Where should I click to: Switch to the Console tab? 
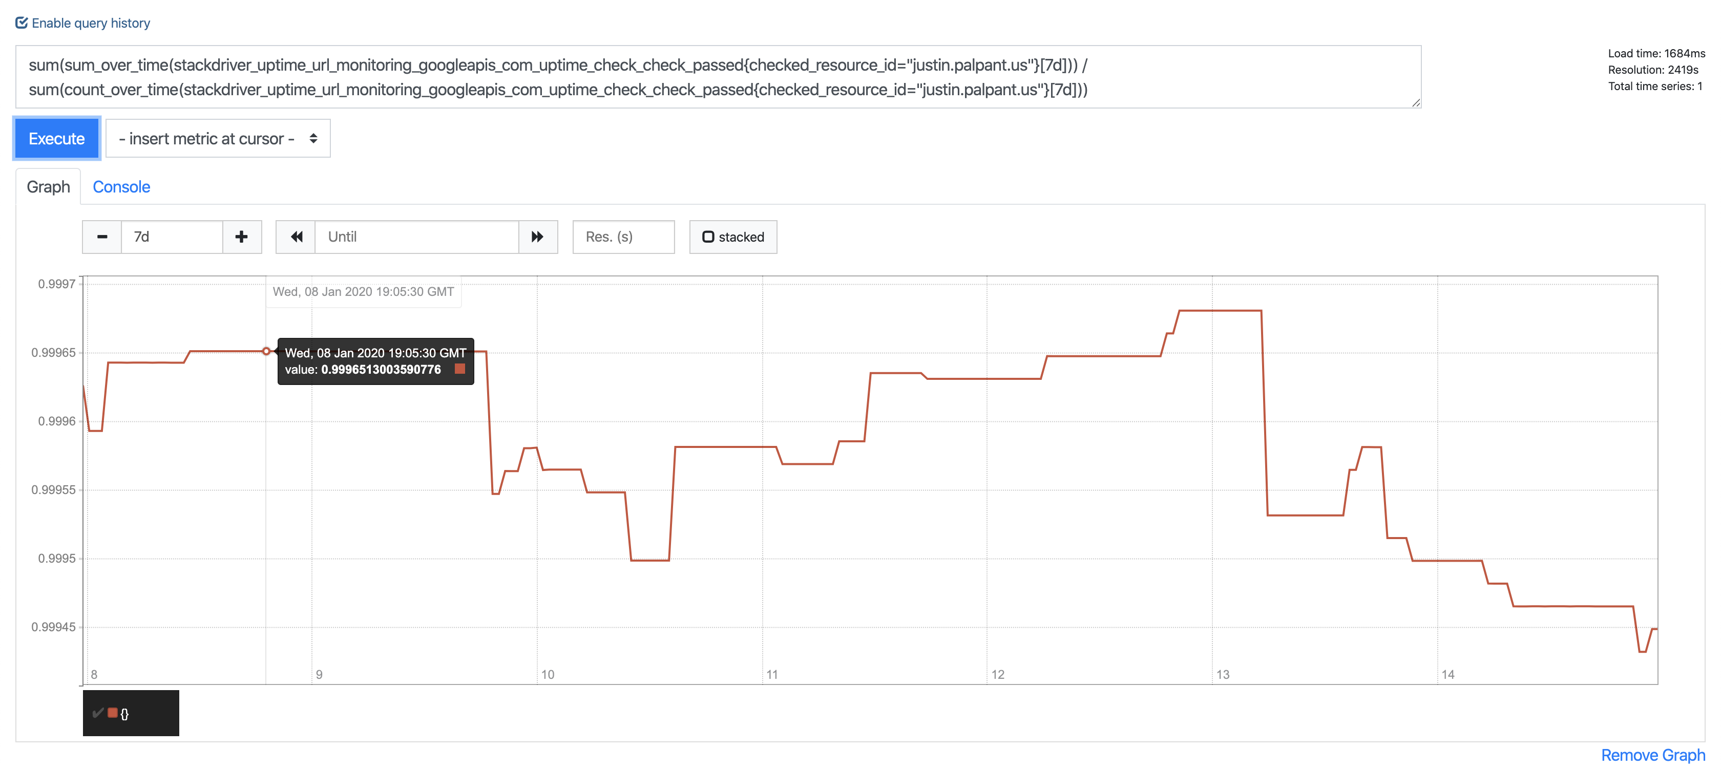click(121, 187)
